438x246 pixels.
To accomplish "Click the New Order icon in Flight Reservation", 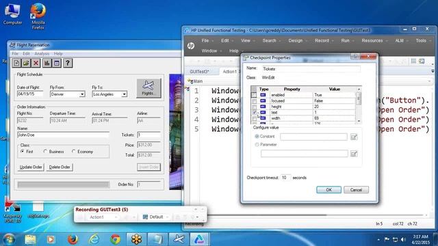I will (16, 63).
